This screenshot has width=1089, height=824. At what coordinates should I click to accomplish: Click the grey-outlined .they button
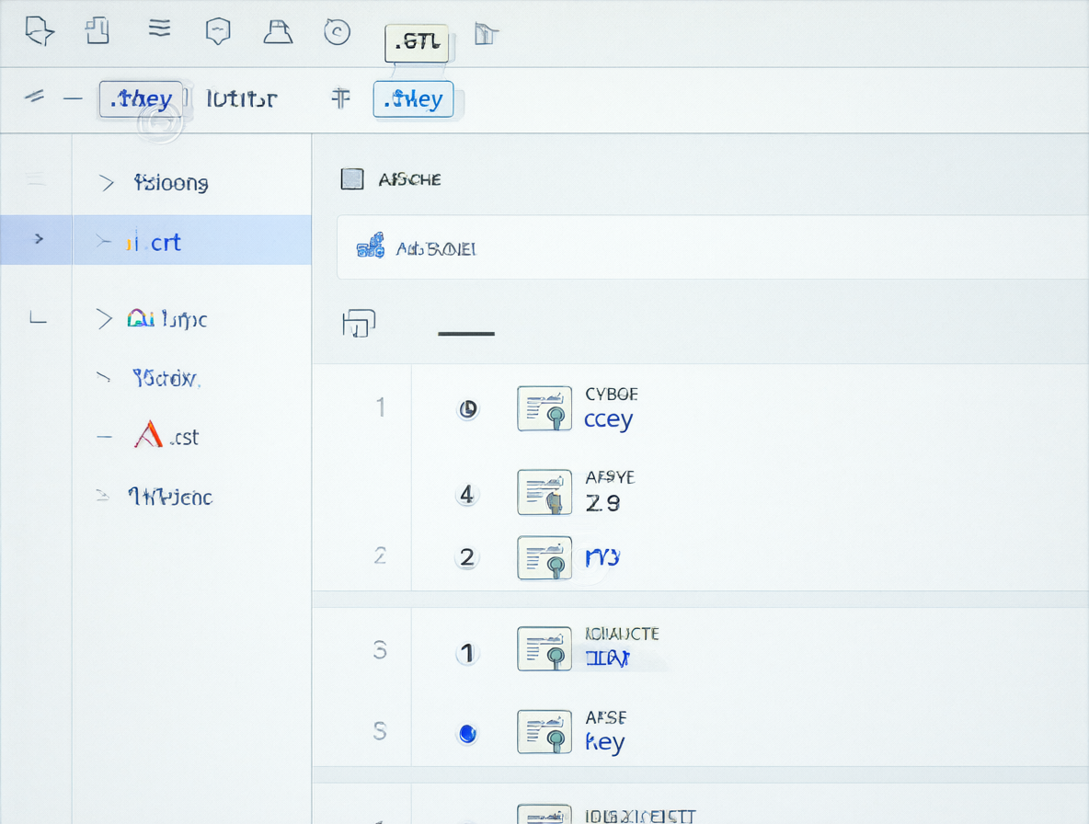pos(141,98)
